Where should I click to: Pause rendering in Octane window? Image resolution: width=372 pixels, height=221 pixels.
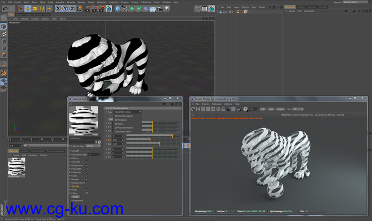203,109
